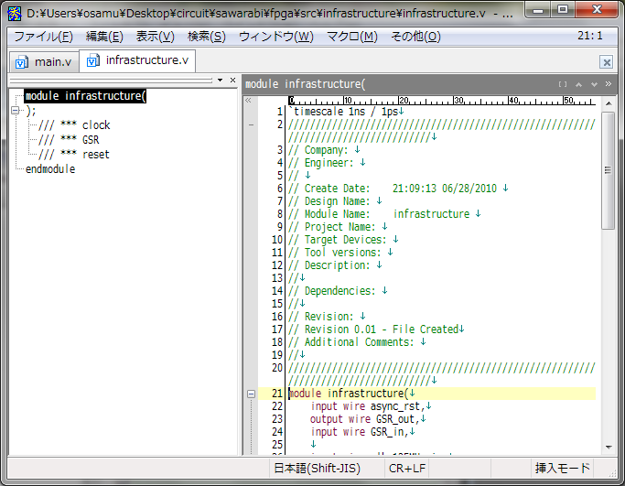Close the active document tab with X button
The image size is (625, 486).
606,62
